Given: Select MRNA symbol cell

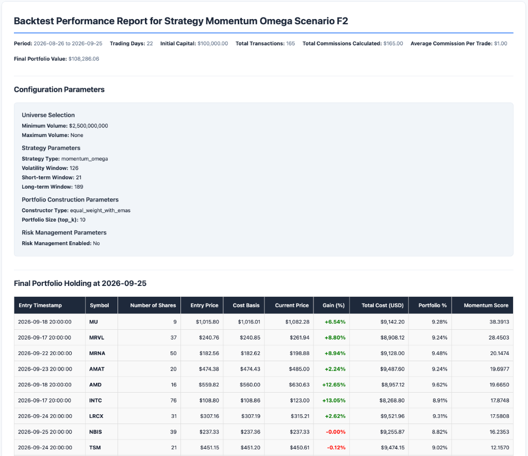Looking at the screenshot, I should (x=102, y=353).
